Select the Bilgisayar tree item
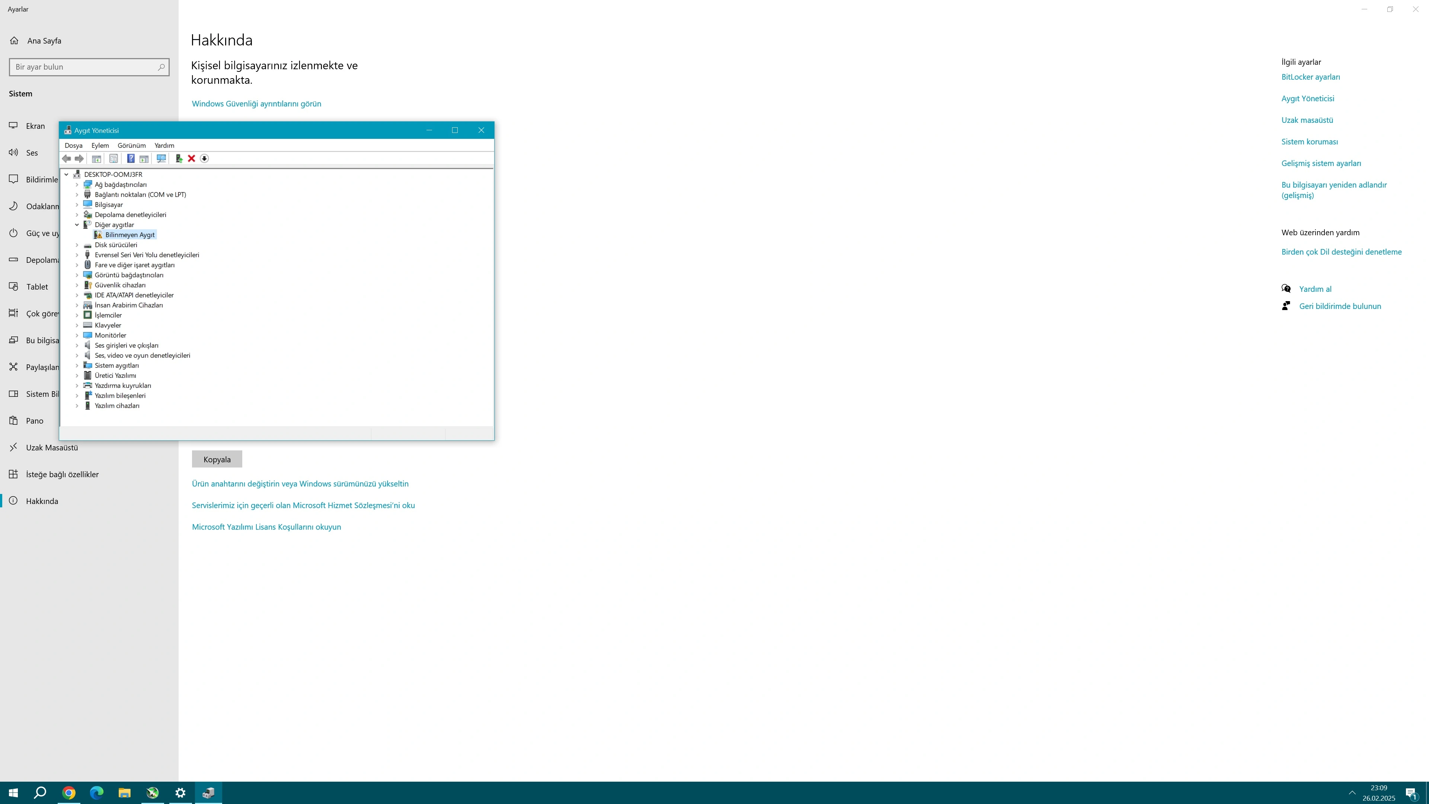This screenshot has width=1429, height=804. pyautogui.click(x=109, y=205)
